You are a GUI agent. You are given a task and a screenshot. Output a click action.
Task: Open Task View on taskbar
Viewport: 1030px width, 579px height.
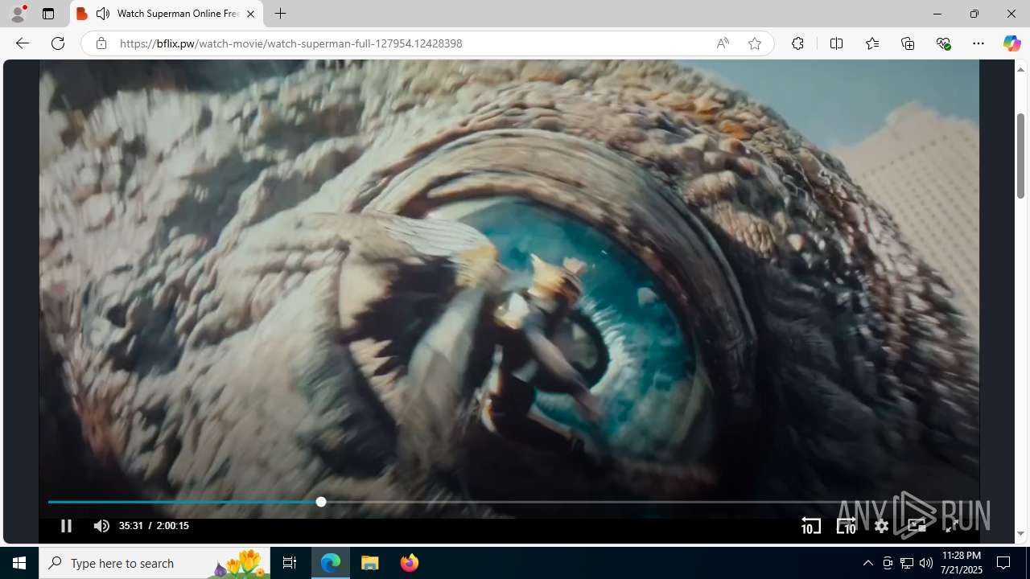tap(290, 563)
